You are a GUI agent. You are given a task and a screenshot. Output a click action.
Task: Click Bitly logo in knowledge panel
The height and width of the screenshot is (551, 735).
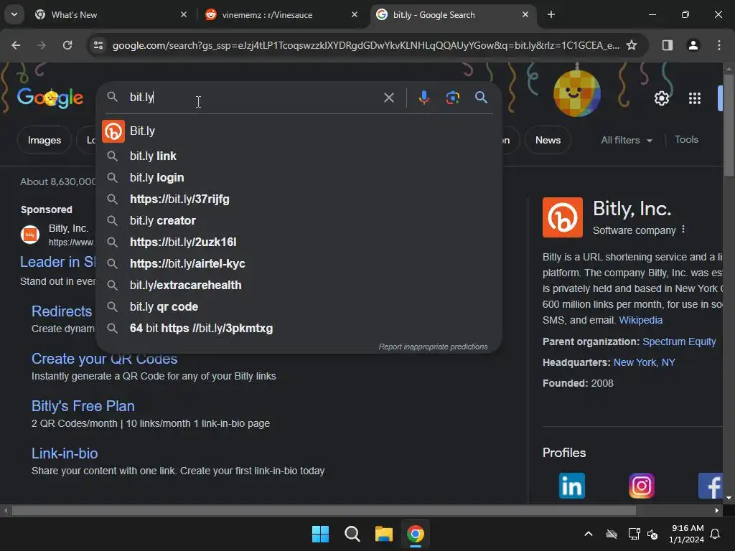coord(563,217)
